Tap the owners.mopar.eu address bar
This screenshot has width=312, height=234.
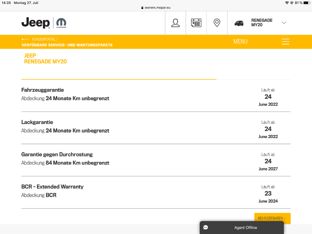pos(156,7)
